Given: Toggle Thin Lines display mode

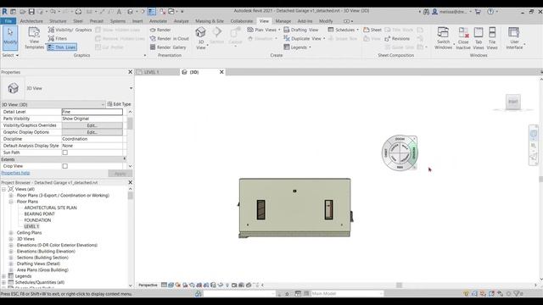Looking at the screenshot, I should pos(62,47).
